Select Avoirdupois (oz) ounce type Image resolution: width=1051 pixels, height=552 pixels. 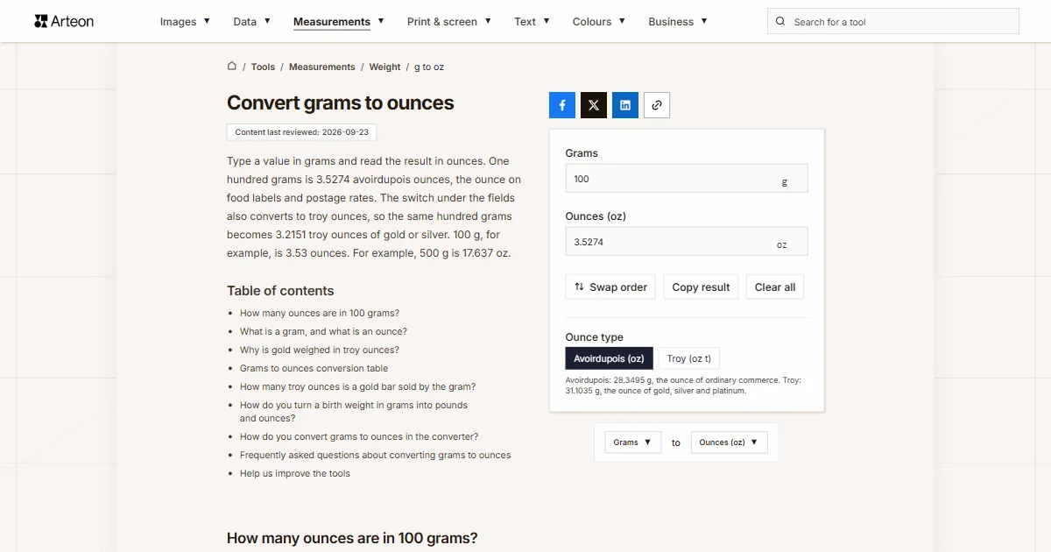click(609, 358)
